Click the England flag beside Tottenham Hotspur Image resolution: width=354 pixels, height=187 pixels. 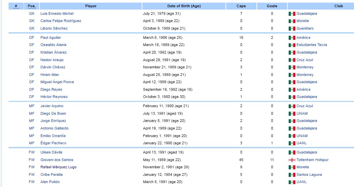[x=292, y=160]
